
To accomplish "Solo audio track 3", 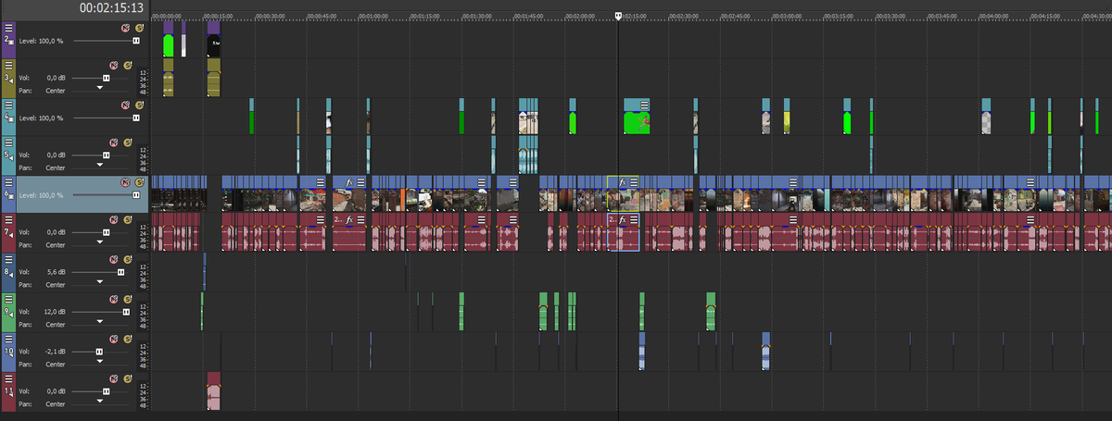I will (127, 65).
